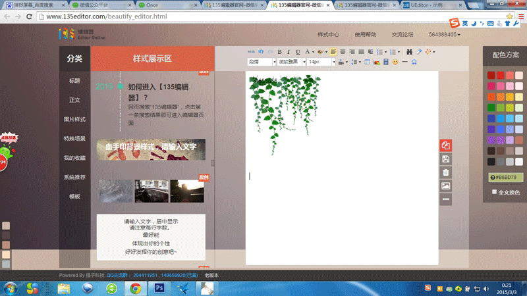
Task: Expand highlight color dropdown arrow
Action: pos(326,52)
